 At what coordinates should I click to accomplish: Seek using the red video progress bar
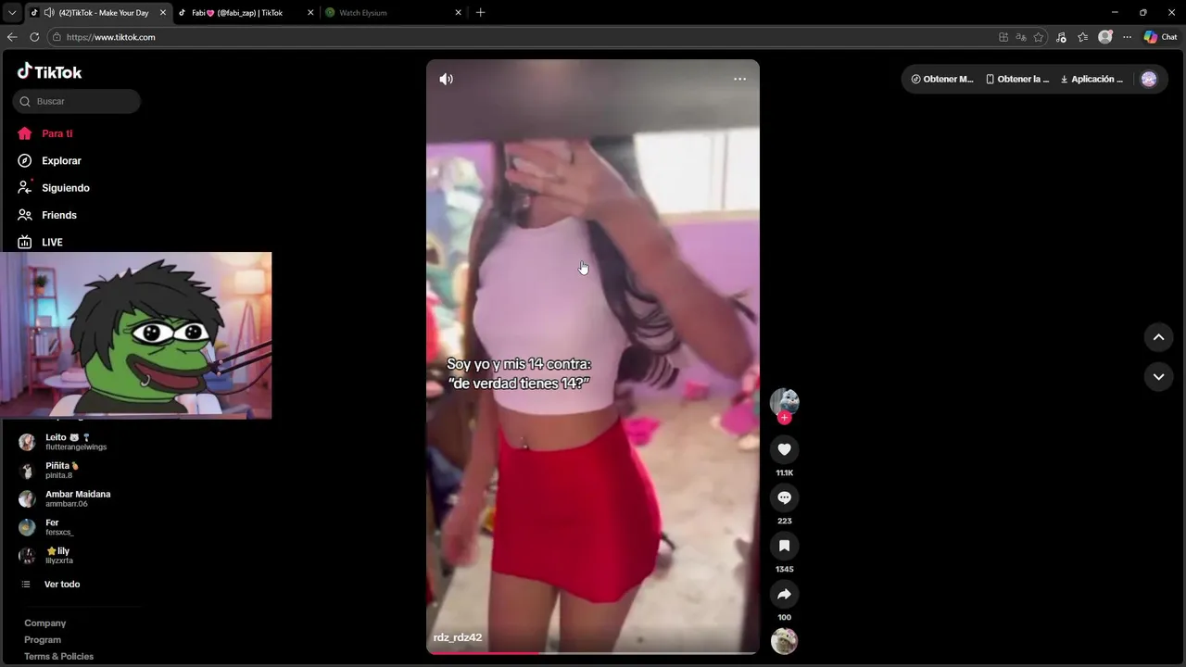click(x=593, y=653)
